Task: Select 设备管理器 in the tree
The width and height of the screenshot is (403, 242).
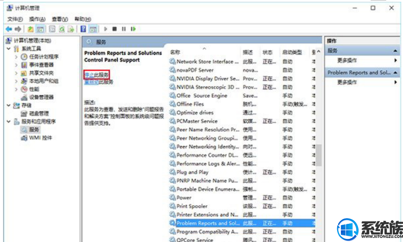Action: 41,97
